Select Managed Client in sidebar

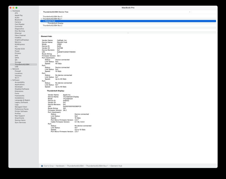pos(21,107)
